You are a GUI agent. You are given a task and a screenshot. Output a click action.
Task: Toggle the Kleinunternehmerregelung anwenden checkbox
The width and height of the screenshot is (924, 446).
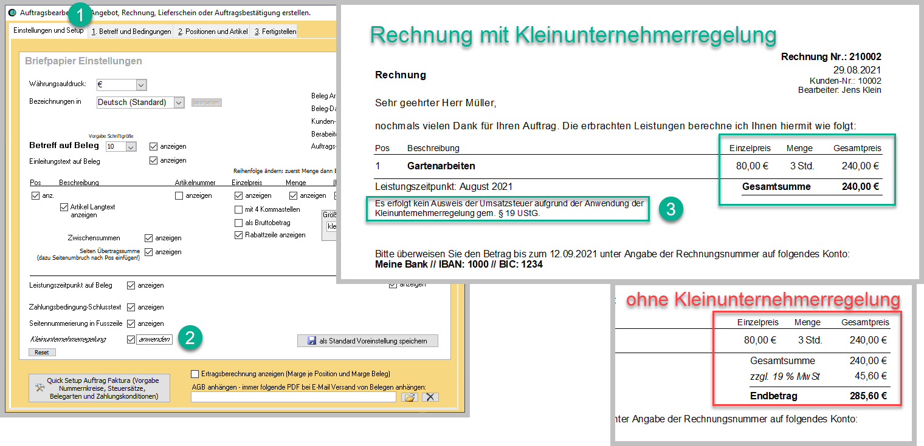pyautogui.click(x=131, y=340)
